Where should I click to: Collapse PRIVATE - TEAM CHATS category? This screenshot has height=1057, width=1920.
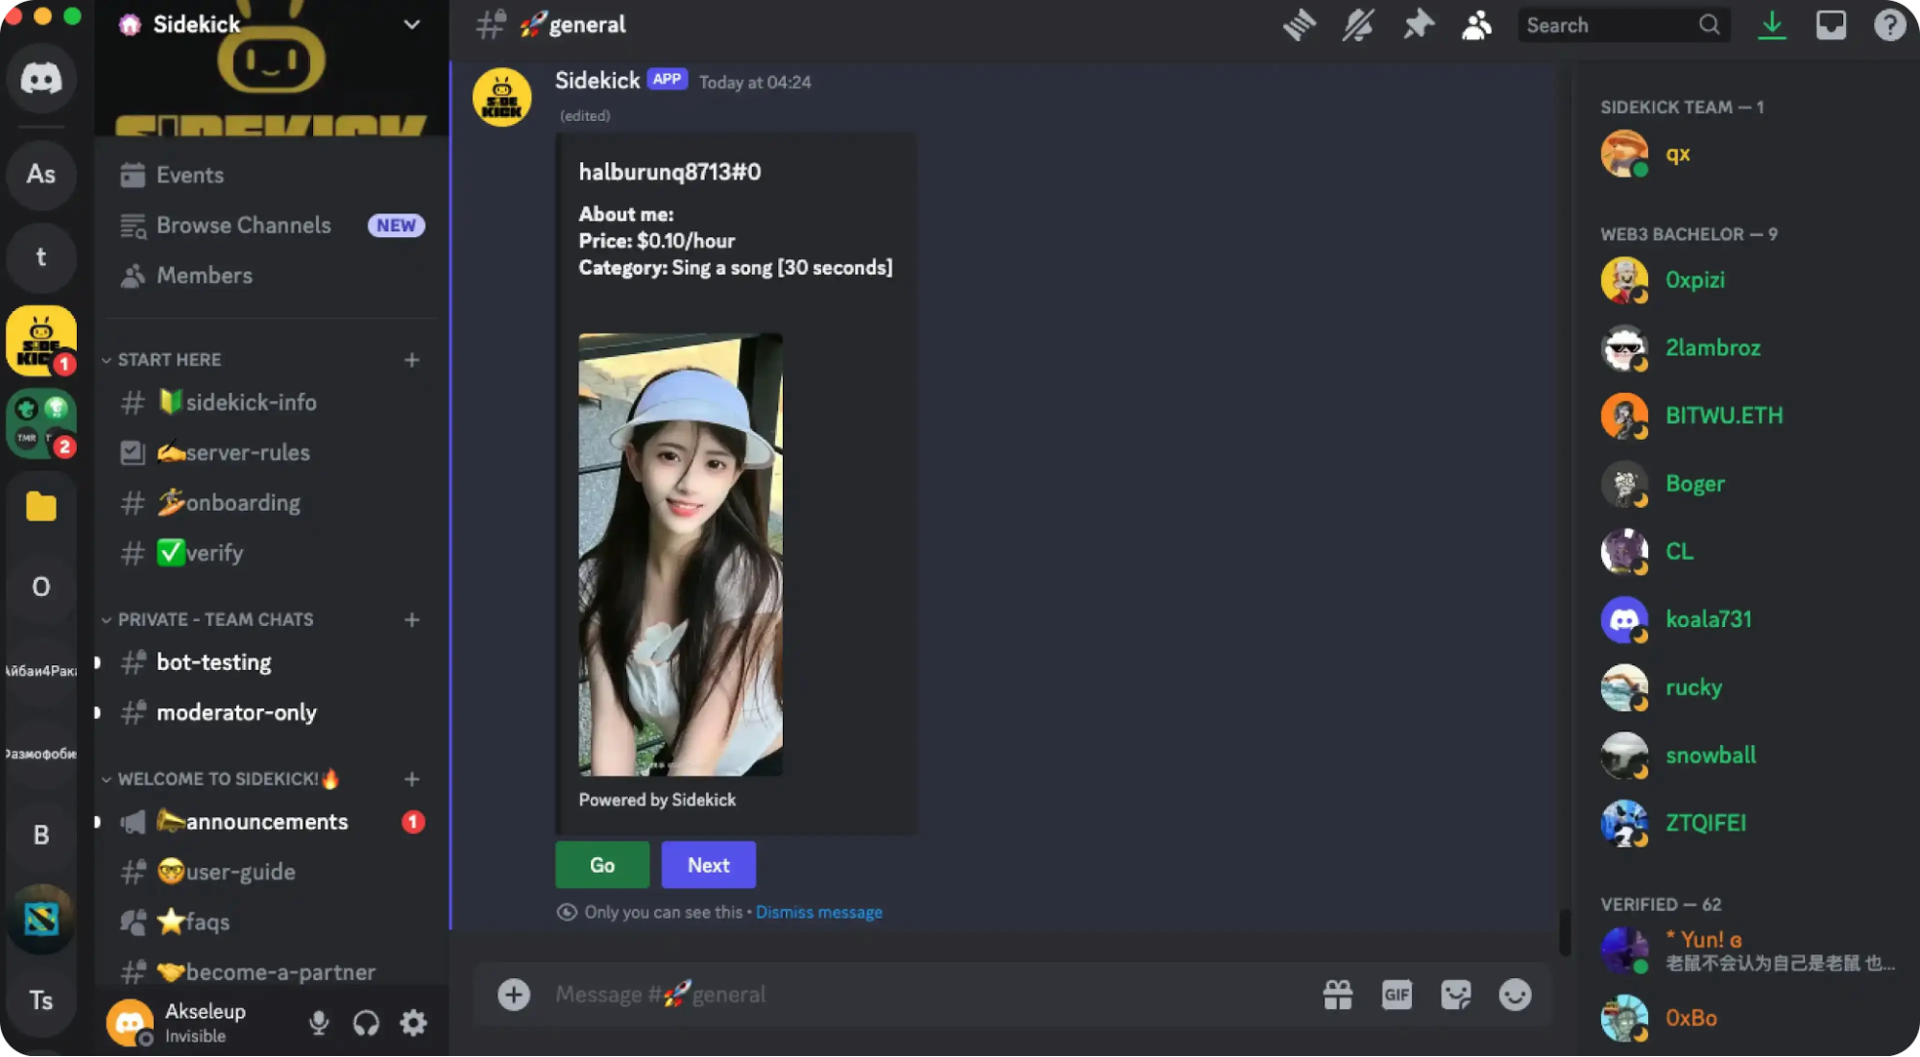pyautogui.click(x=215, y=620)
